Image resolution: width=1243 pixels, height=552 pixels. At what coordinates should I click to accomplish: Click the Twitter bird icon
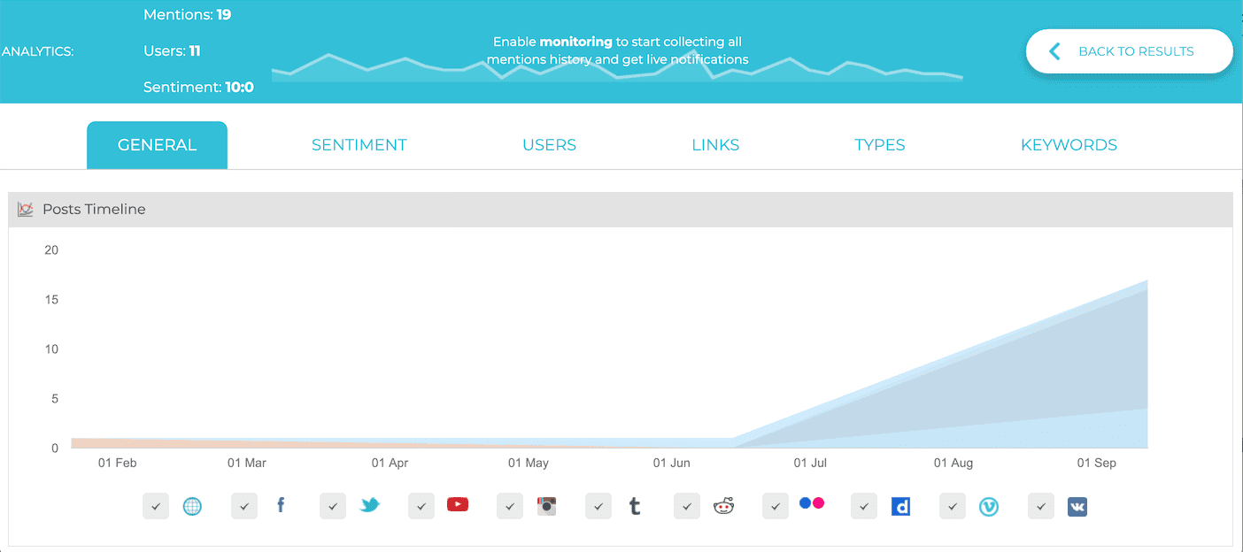coord(369,506)
